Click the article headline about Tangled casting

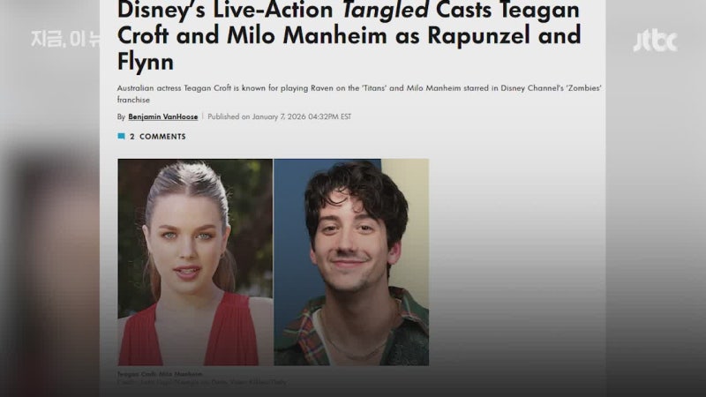(x=349, y=35)
